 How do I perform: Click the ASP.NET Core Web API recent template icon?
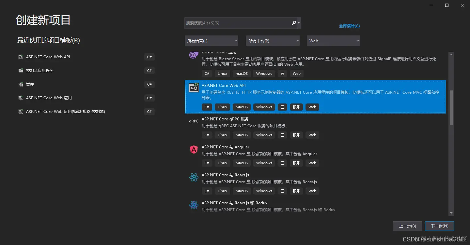click(x=21, y=57)
